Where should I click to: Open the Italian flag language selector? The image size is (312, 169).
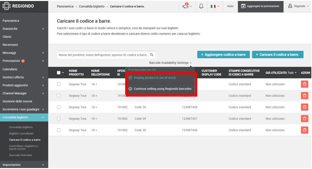point(215,6)
